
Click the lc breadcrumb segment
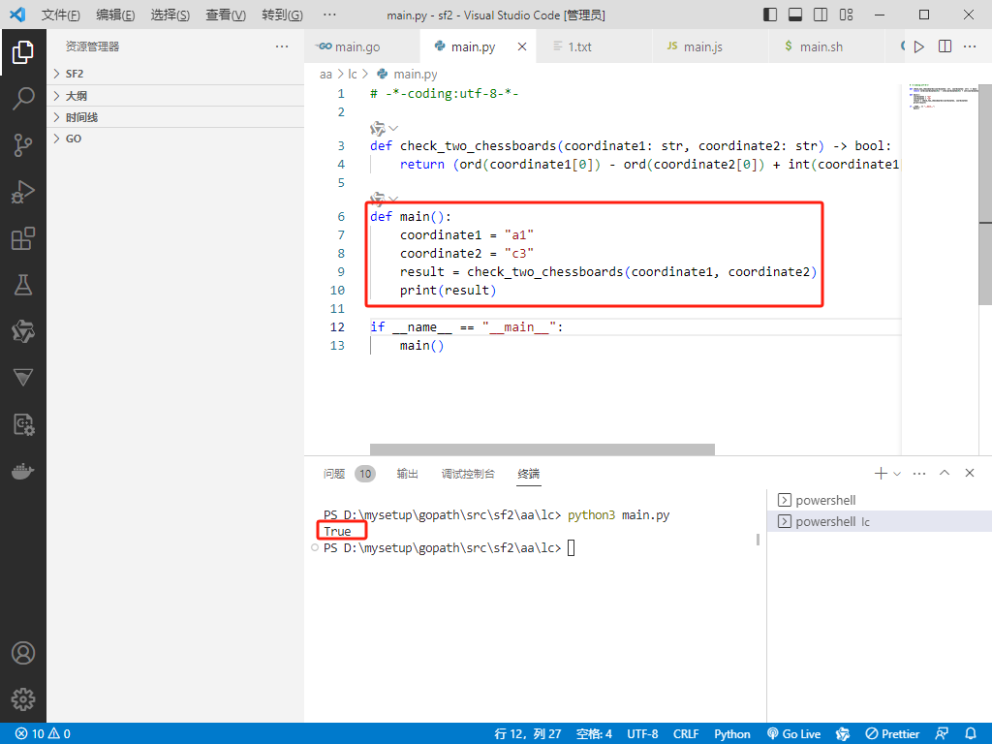pyautogui.click(x=353, y=74)
